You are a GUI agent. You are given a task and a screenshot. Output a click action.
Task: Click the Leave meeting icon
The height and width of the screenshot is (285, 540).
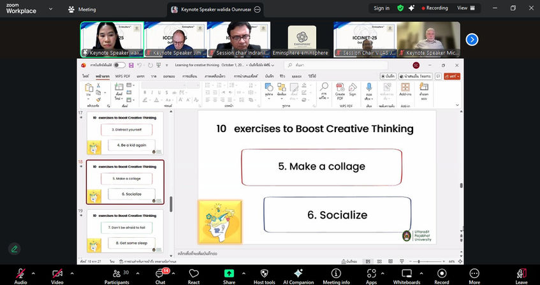click(x=522, y=274)
